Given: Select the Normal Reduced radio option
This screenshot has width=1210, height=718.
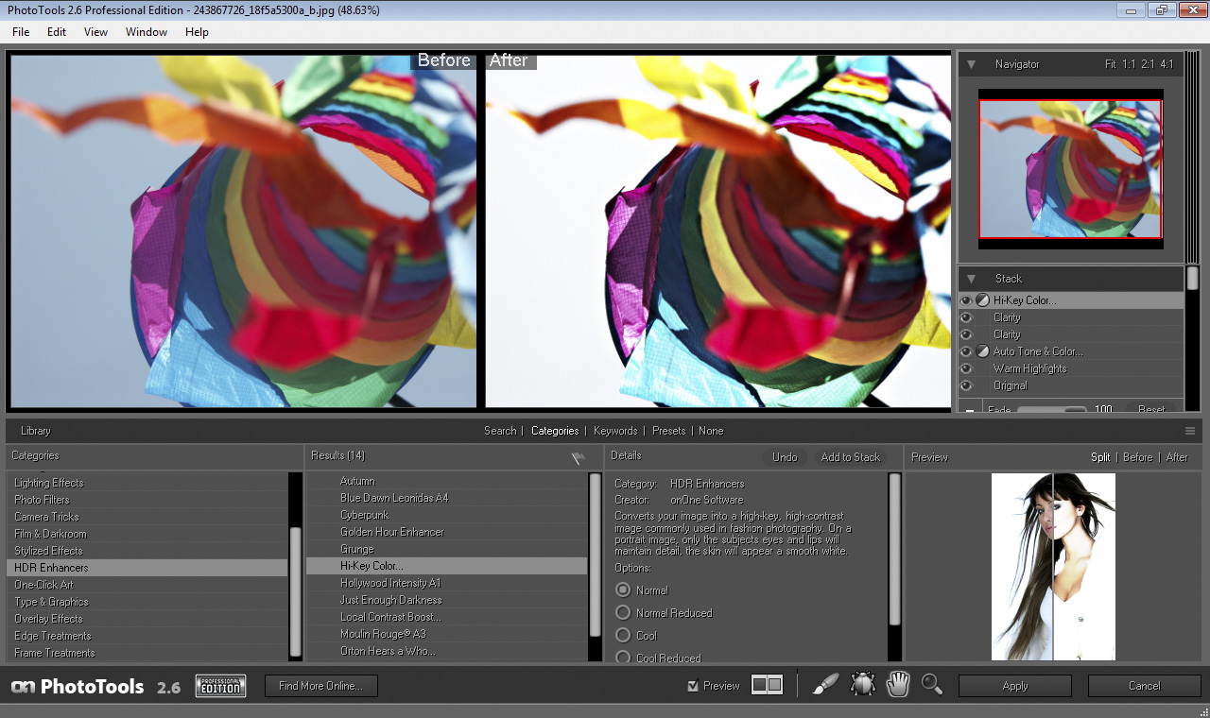Looking at the screenshot, I should pos(623,613).
